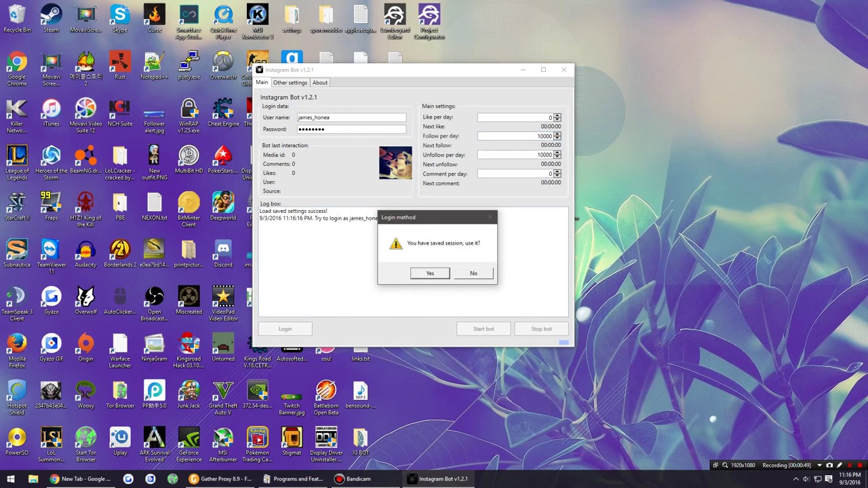Click the Discord desktop icon
The width and height of the screenshot is (868, 488).
[x=223, y=253]
